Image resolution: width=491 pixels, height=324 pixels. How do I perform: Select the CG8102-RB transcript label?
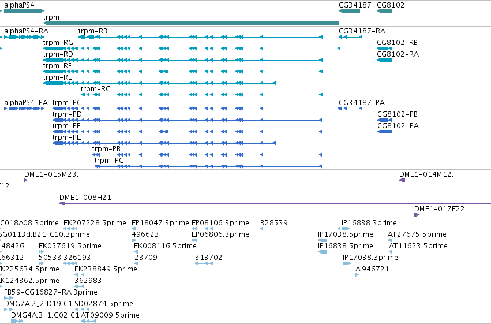tap(397, 43)
